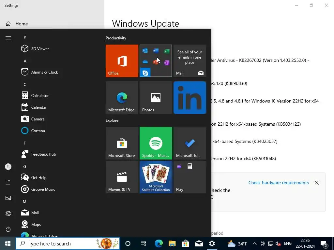Open the Microsoft To Do tile
This screenshot has width=334, height=250.
point(190,143)
